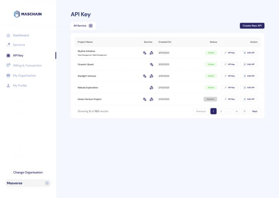The image size is (279, 198).
Task: Expand the Masverse organisation switcher arrow
Action: pos(47,183)
